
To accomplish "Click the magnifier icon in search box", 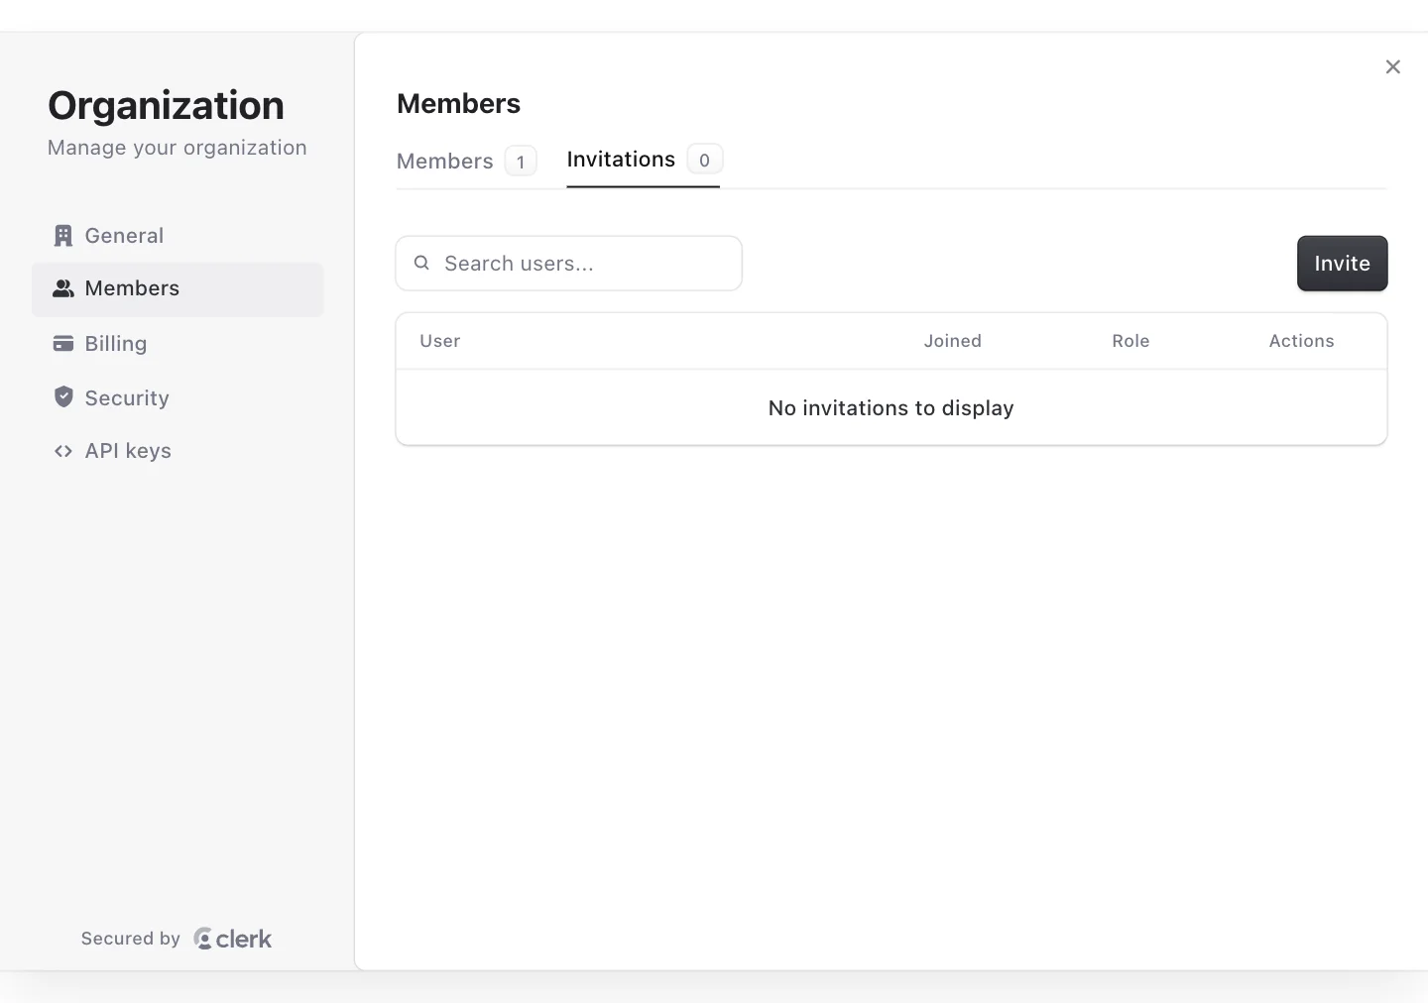I will point(421,263).
